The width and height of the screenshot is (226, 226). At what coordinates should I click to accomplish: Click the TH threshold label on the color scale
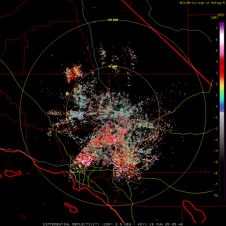pos(216,196)
